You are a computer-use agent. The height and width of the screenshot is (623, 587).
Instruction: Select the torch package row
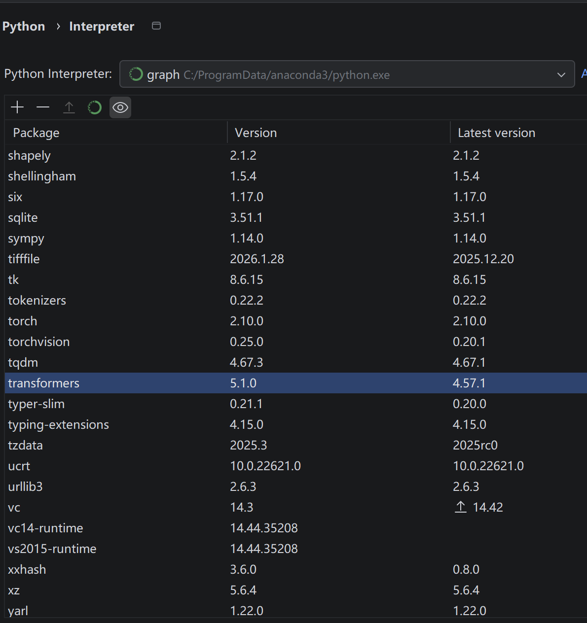click(x=295, y=321)
